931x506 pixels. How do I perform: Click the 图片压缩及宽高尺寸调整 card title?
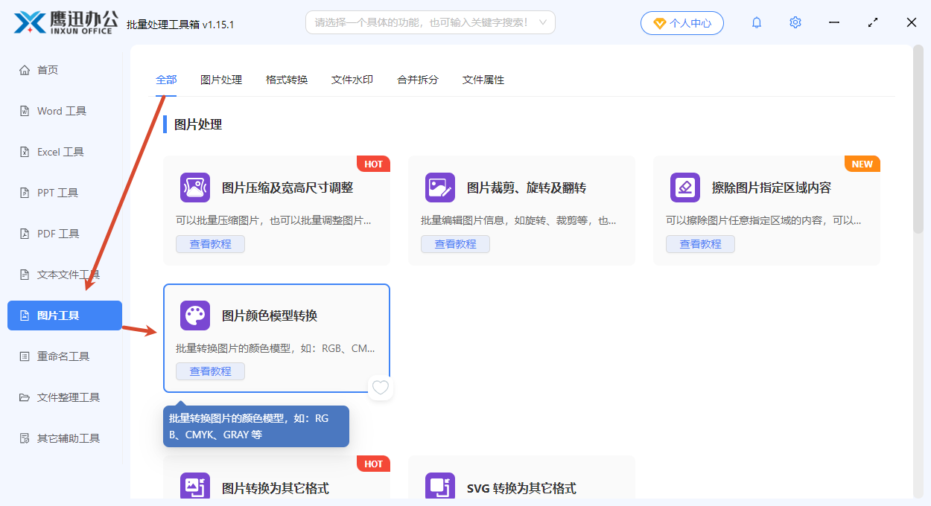click(287, 188)
